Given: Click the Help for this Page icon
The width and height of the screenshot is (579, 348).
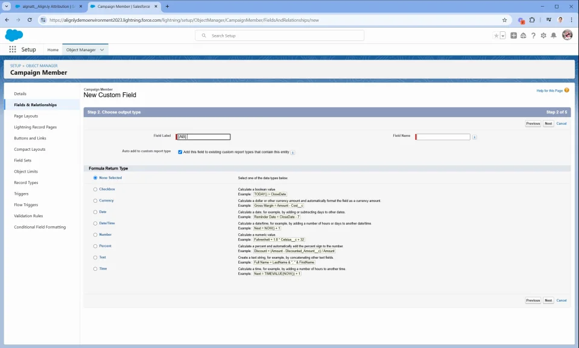Looking at the screenshot, I should [x=566, y=90].
